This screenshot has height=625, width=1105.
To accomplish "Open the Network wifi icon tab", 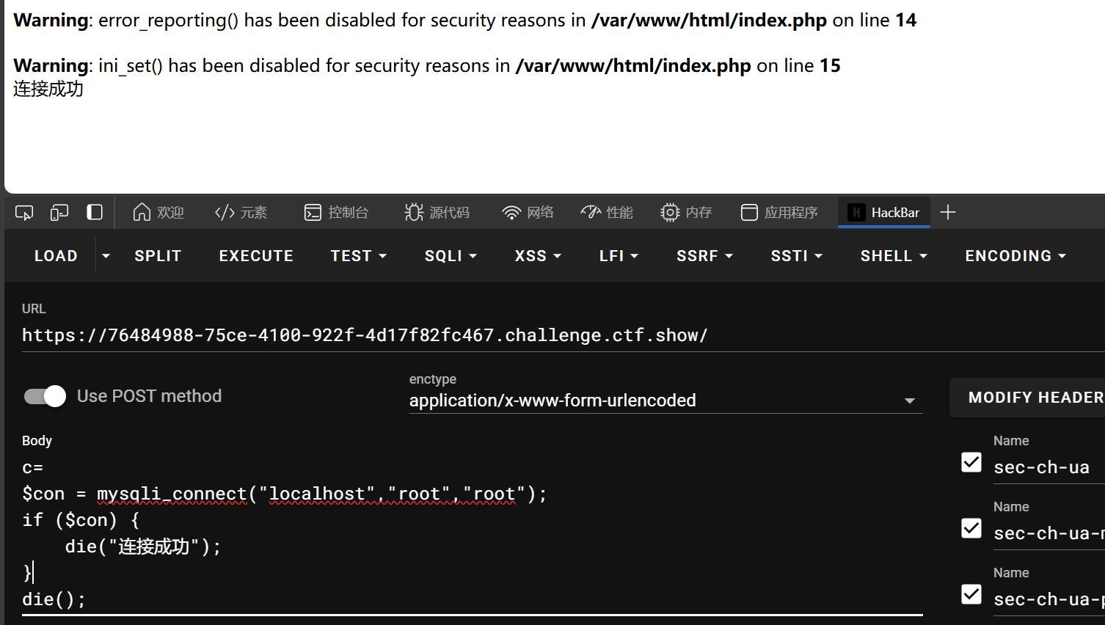I will (x=528, y=213).
